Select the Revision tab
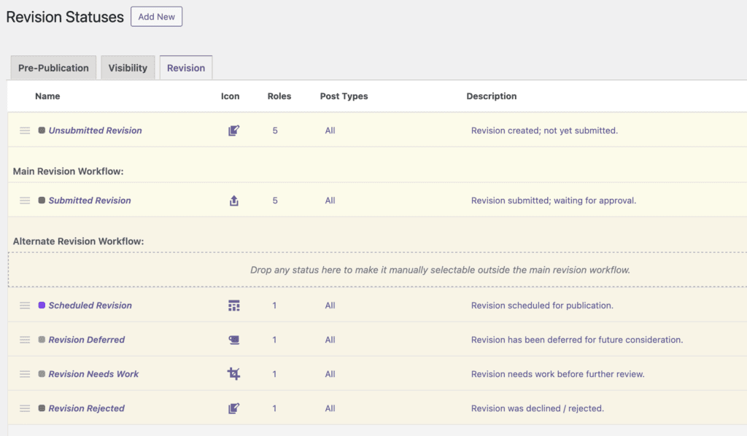Screen dimensions: 747x436 pyautogui.click(x=186, y=68)
